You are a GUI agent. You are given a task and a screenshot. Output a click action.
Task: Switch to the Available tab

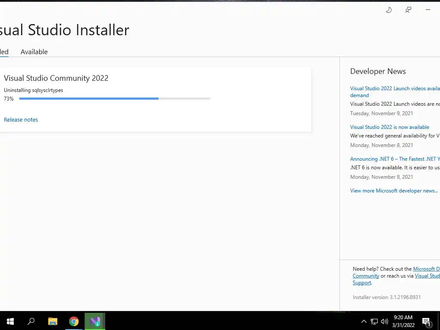point(34,52)
